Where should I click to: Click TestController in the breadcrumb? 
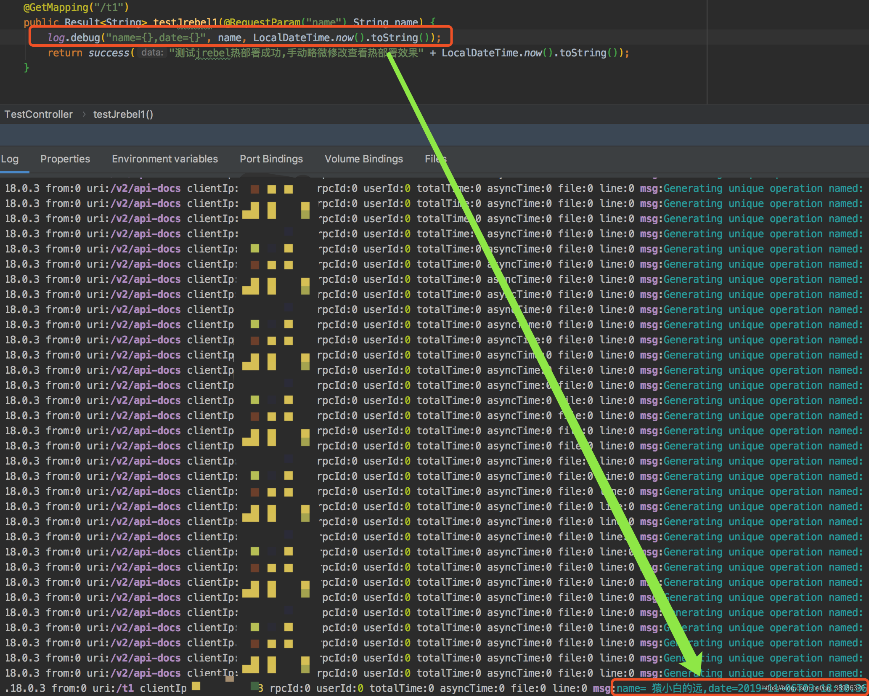point(39,114)
